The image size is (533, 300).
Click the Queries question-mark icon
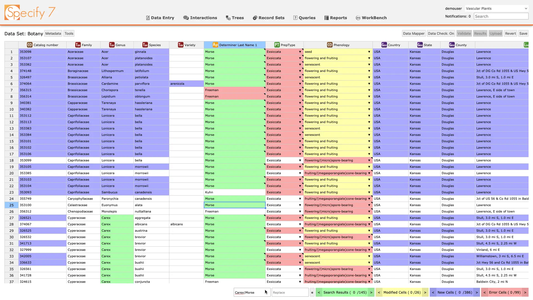click(295, 18)
